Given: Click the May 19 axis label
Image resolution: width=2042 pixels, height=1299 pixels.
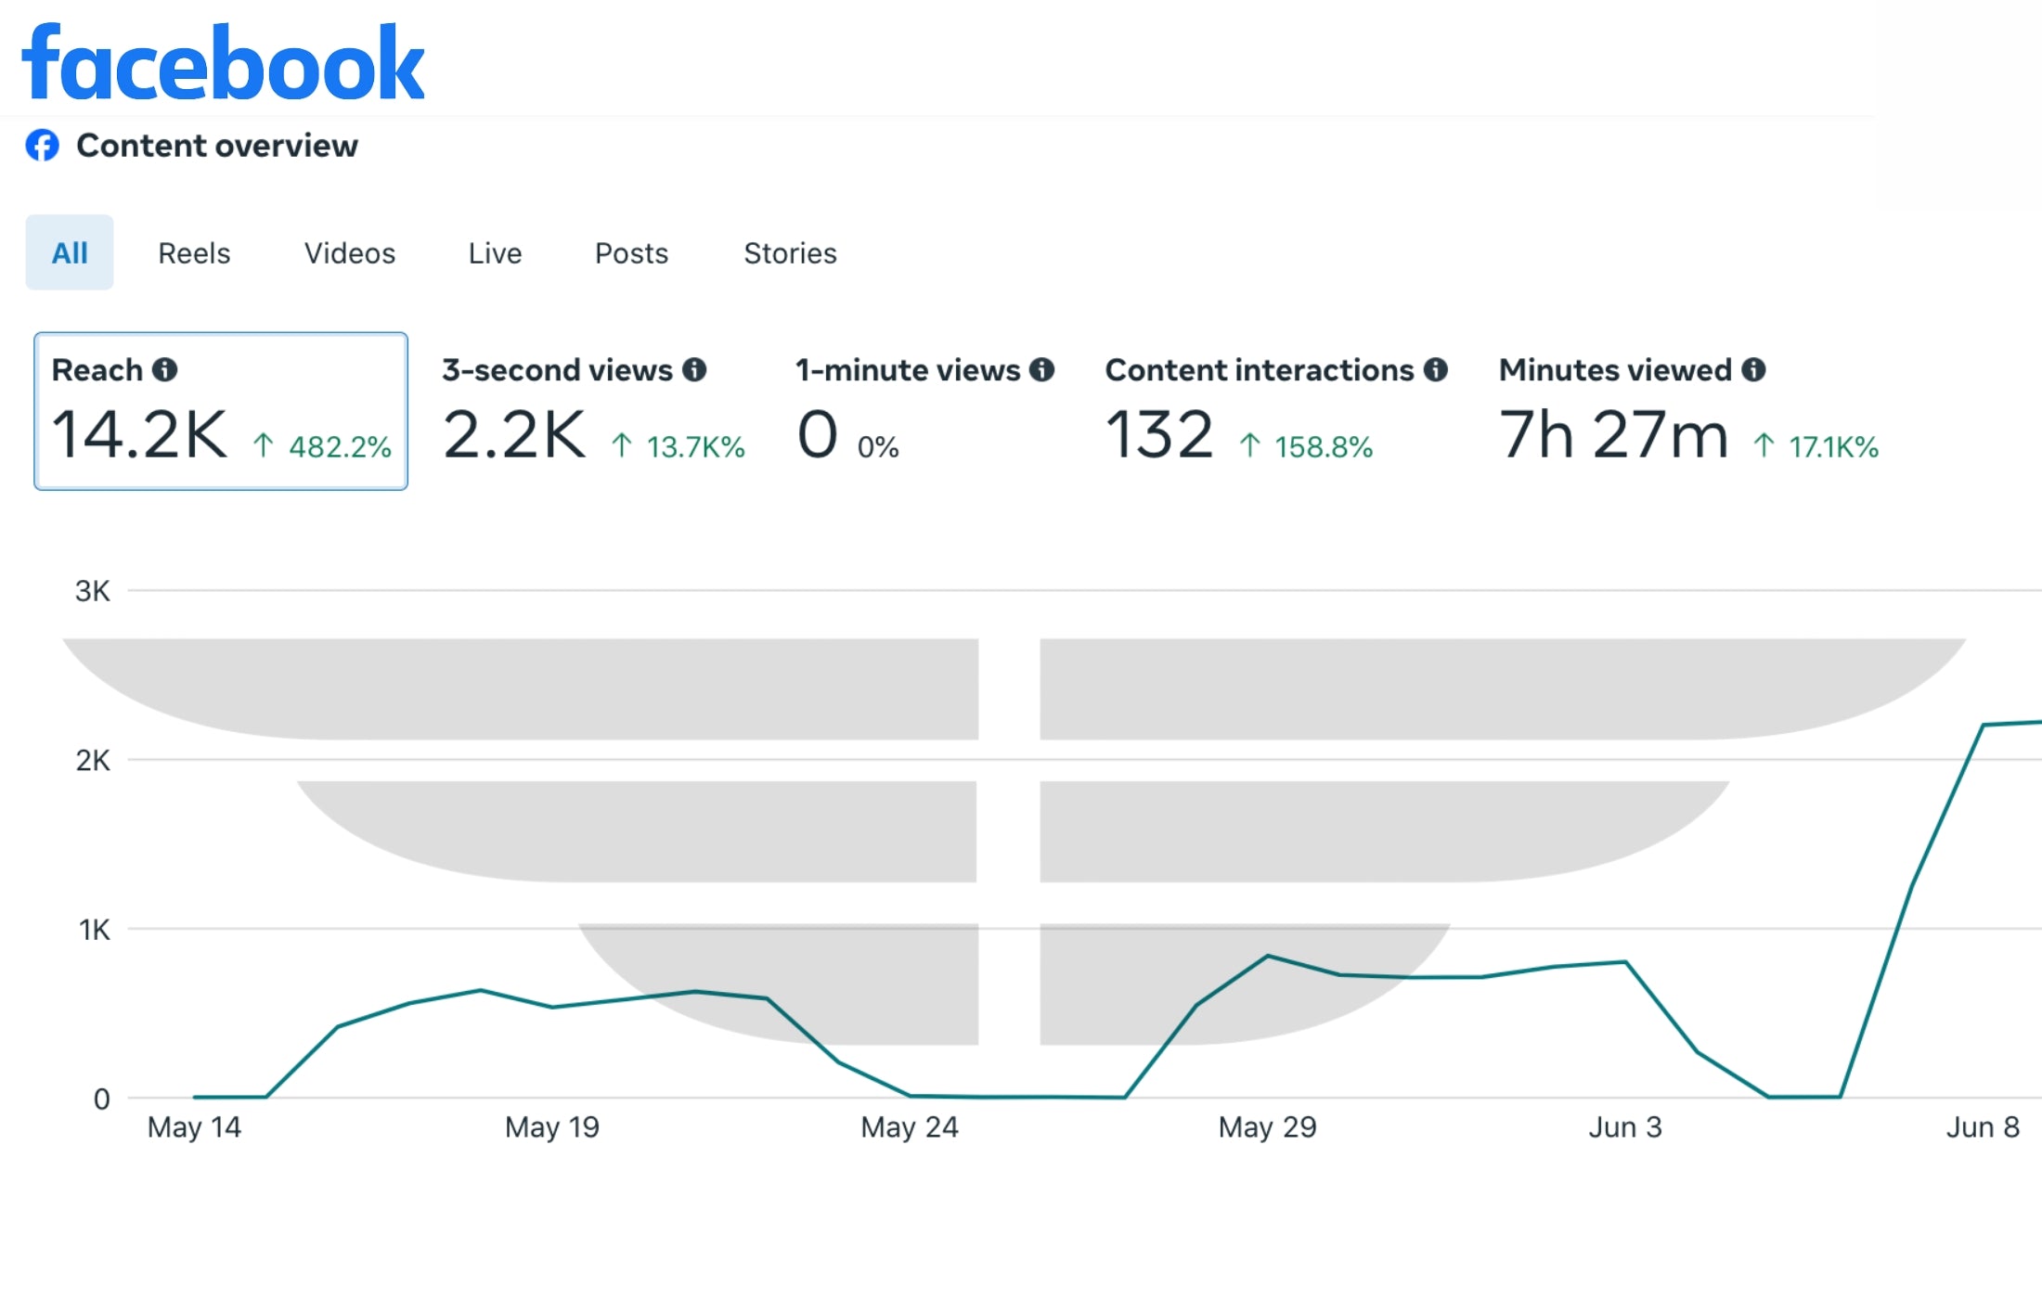Looking at the screenshot, I should (x=552, y=1127).
